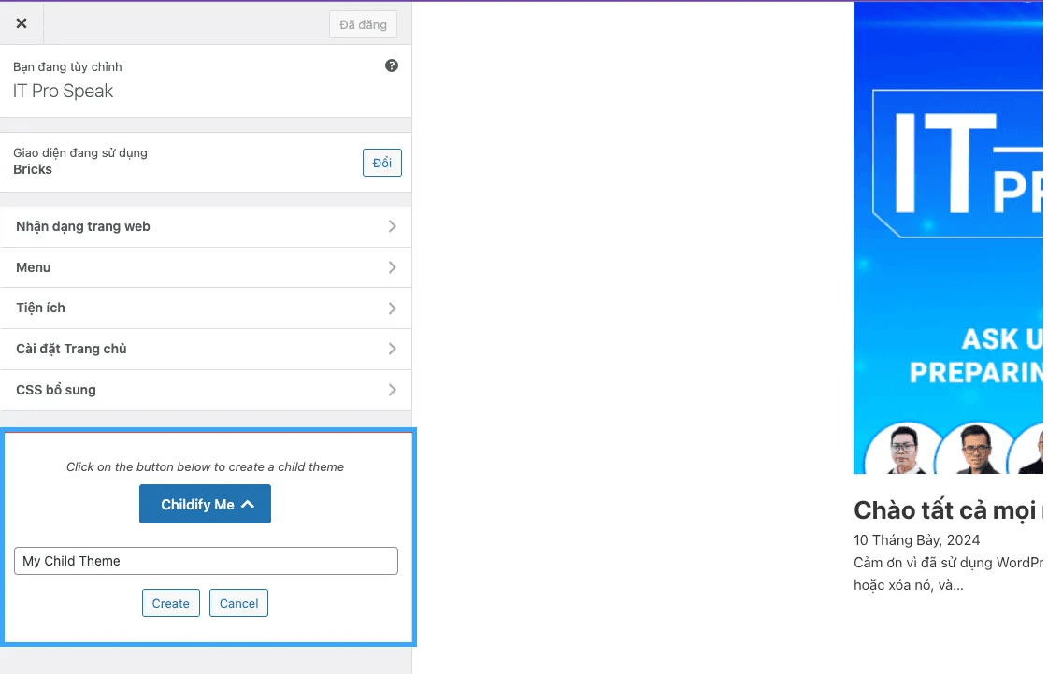Collapse the Childify Me button panel
This screenshot has width=1048, height=674.
205,504
